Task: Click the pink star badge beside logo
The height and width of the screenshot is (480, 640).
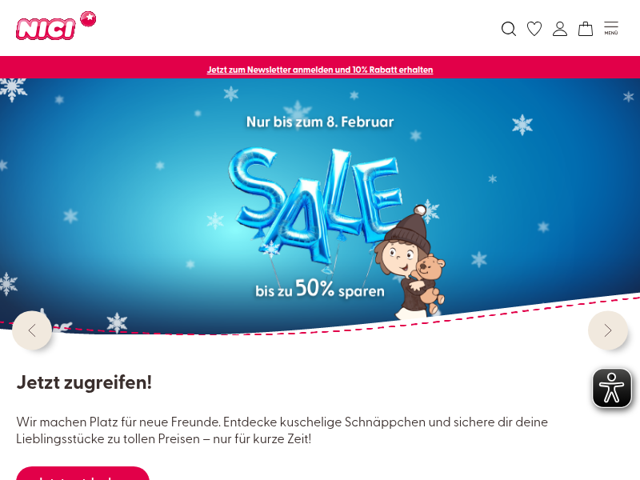Action: click(x=88, y=19)
